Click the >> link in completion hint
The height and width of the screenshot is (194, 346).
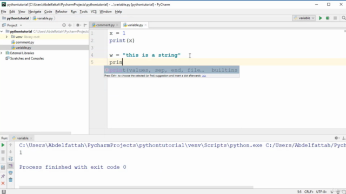(204, 75)
